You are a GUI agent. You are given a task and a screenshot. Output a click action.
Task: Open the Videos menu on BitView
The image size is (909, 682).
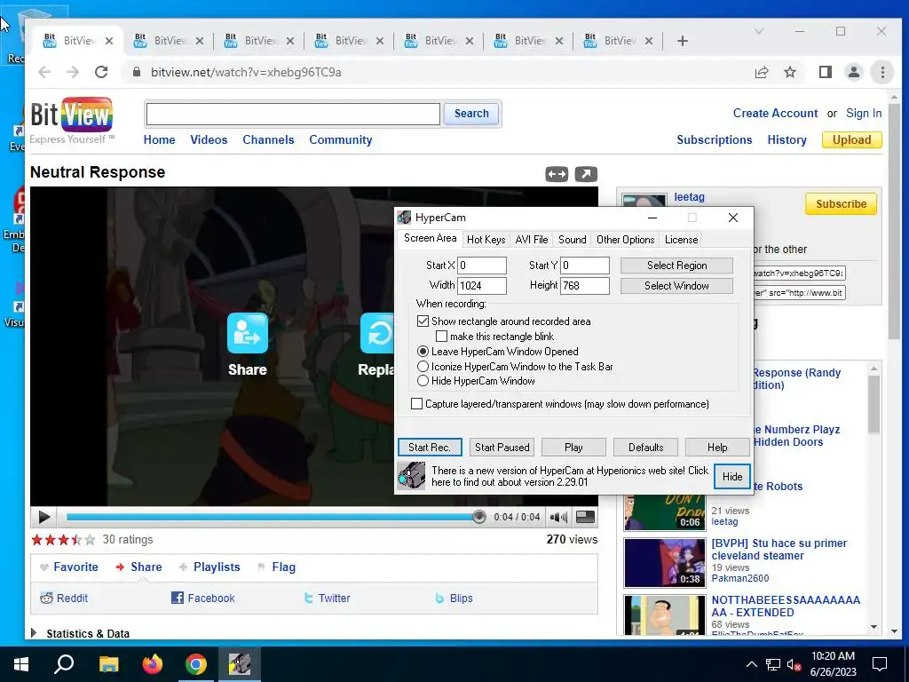point(209,139)
